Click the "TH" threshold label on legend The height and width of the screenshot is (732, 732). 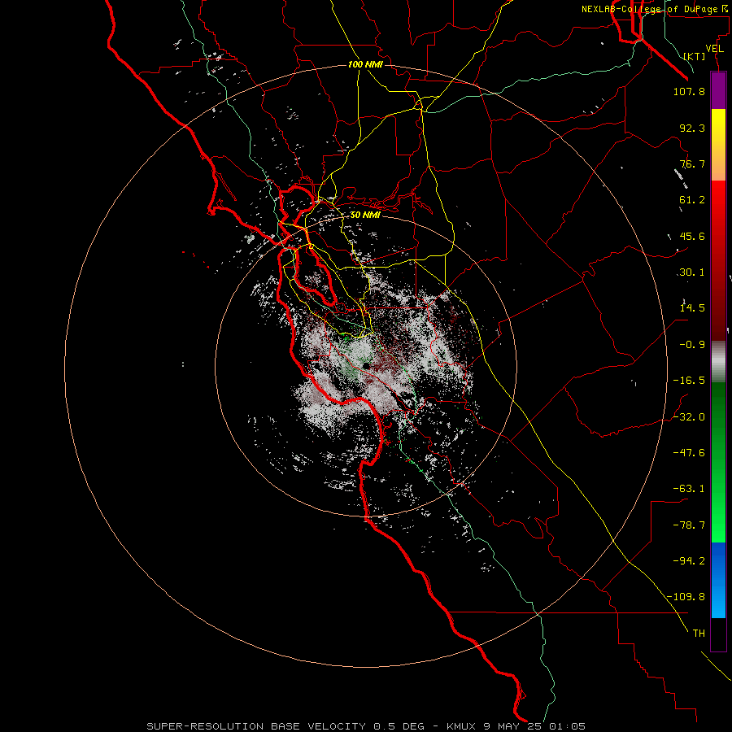click(x=699, y=634)
